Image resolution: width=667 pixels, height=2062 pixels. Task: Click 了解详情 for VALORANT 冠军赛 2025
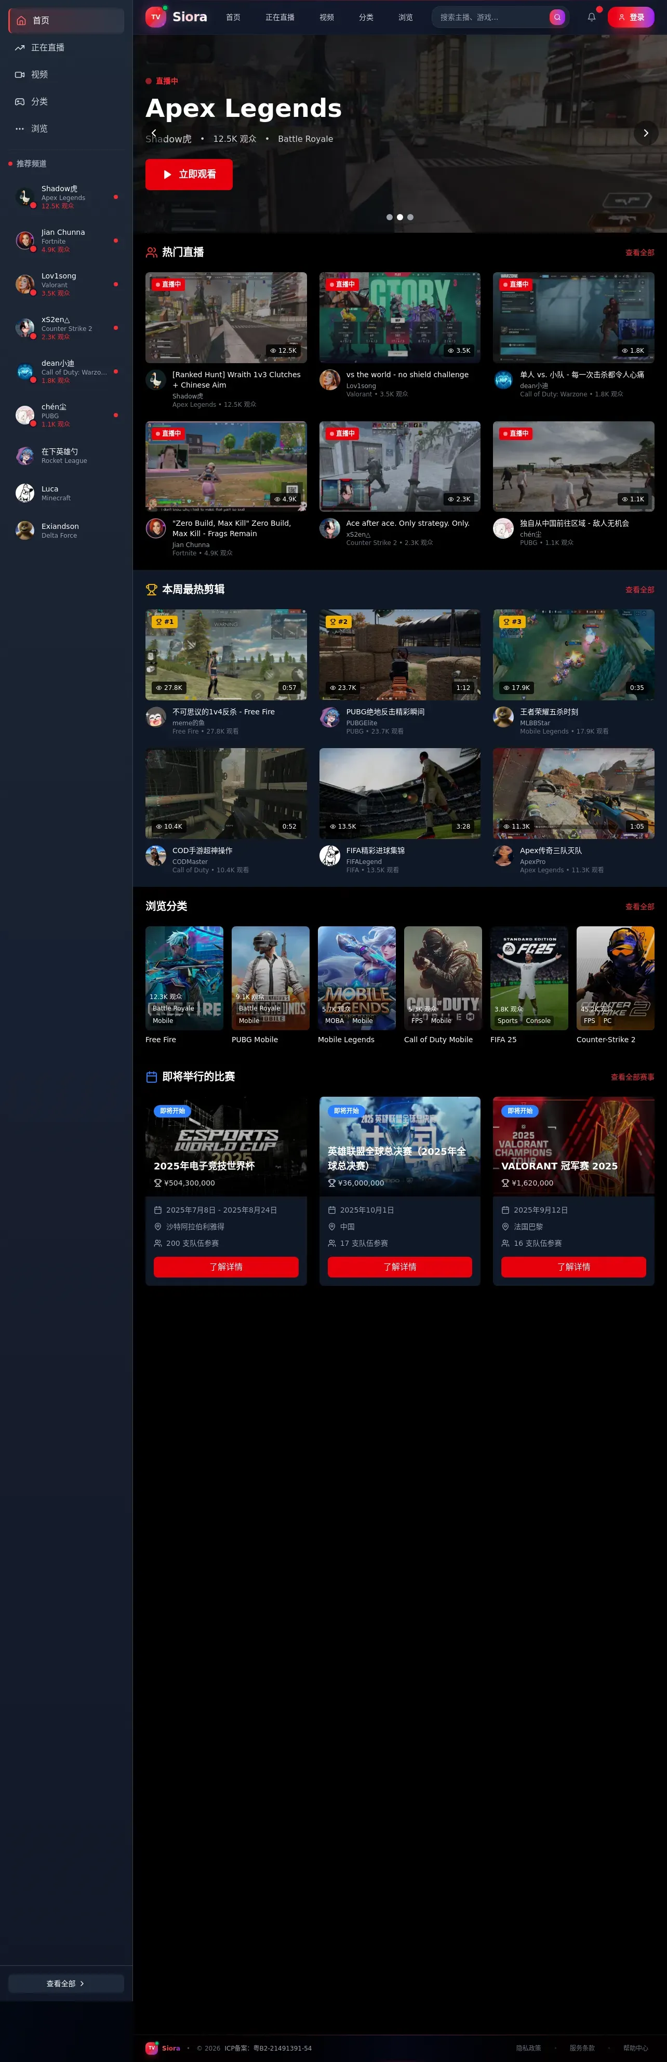(574, 1267)
